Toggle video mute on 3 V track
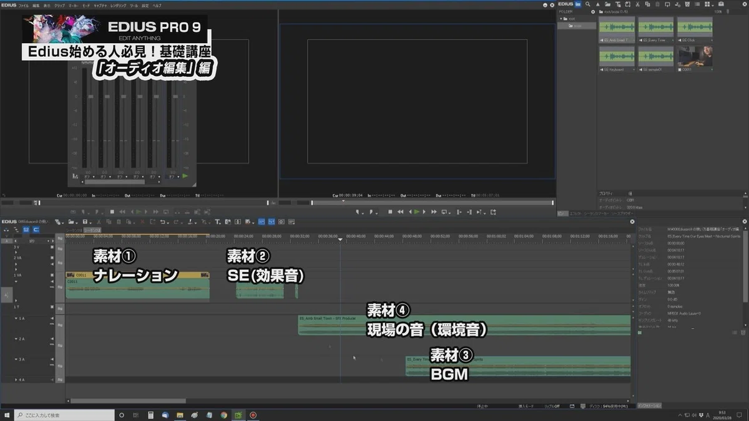This screenshot has width=749, height=421. [x=52, y=247]
